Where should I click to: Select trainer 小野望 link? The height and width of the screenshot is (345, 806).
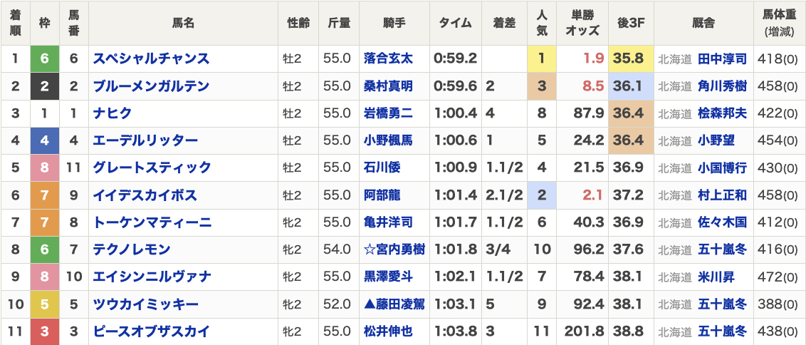pyautogui.click(x=716, y=140)
